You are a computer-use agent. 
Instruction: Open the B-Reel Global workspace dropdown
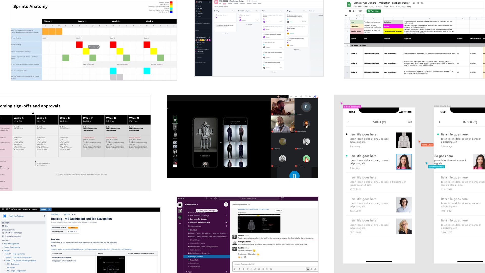(x=192, y=204)
